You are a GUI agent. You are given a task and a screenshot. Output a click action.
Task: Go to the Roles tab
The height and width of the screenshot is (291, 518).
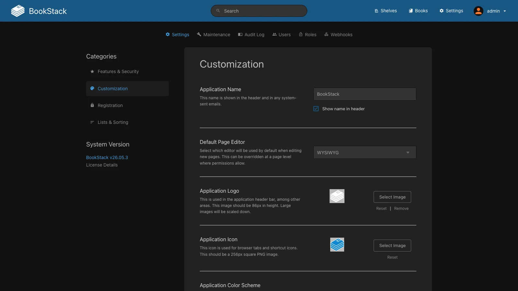tap(310, 35)
